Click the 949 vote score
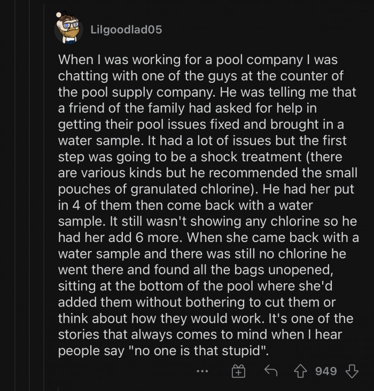374x391 pixels. point(326,371)
